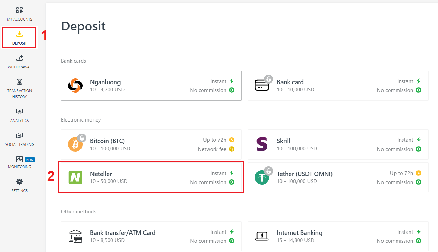Open the Social Trading section

click(20, 139)
